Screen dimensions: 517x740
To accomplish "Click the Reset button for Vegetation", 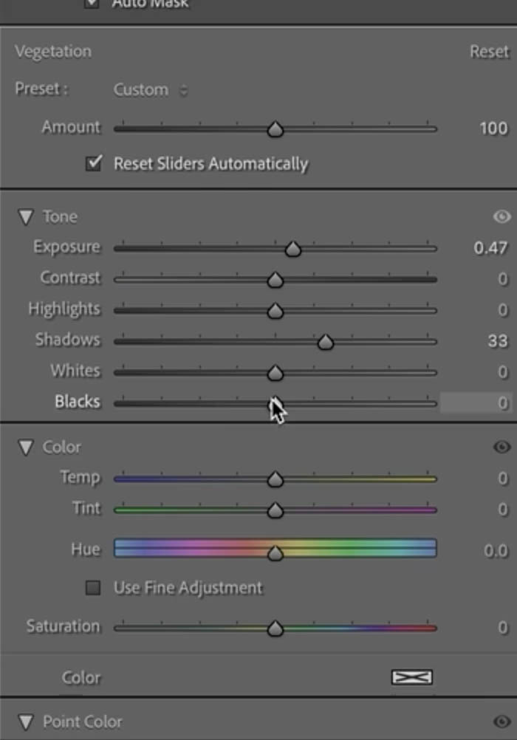I will (x=489, y=52).
